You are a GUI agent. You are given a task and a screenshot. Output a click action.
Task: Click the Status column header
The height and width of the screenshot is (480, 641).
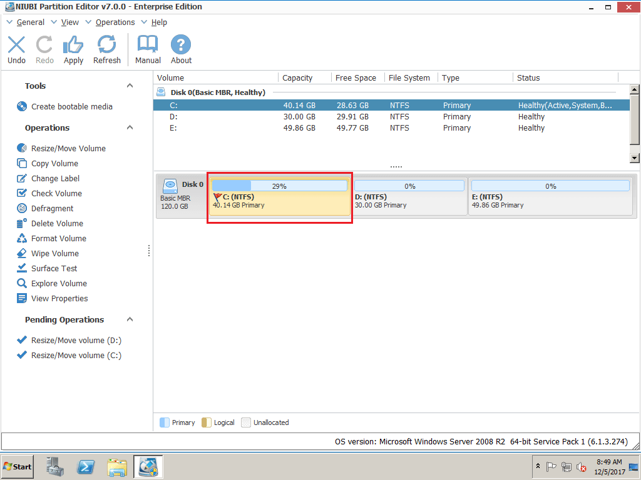click(565, 78)
